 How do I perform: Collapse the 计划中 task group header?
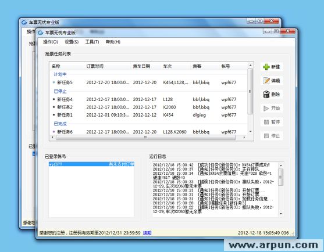click(x=60, y=74)
